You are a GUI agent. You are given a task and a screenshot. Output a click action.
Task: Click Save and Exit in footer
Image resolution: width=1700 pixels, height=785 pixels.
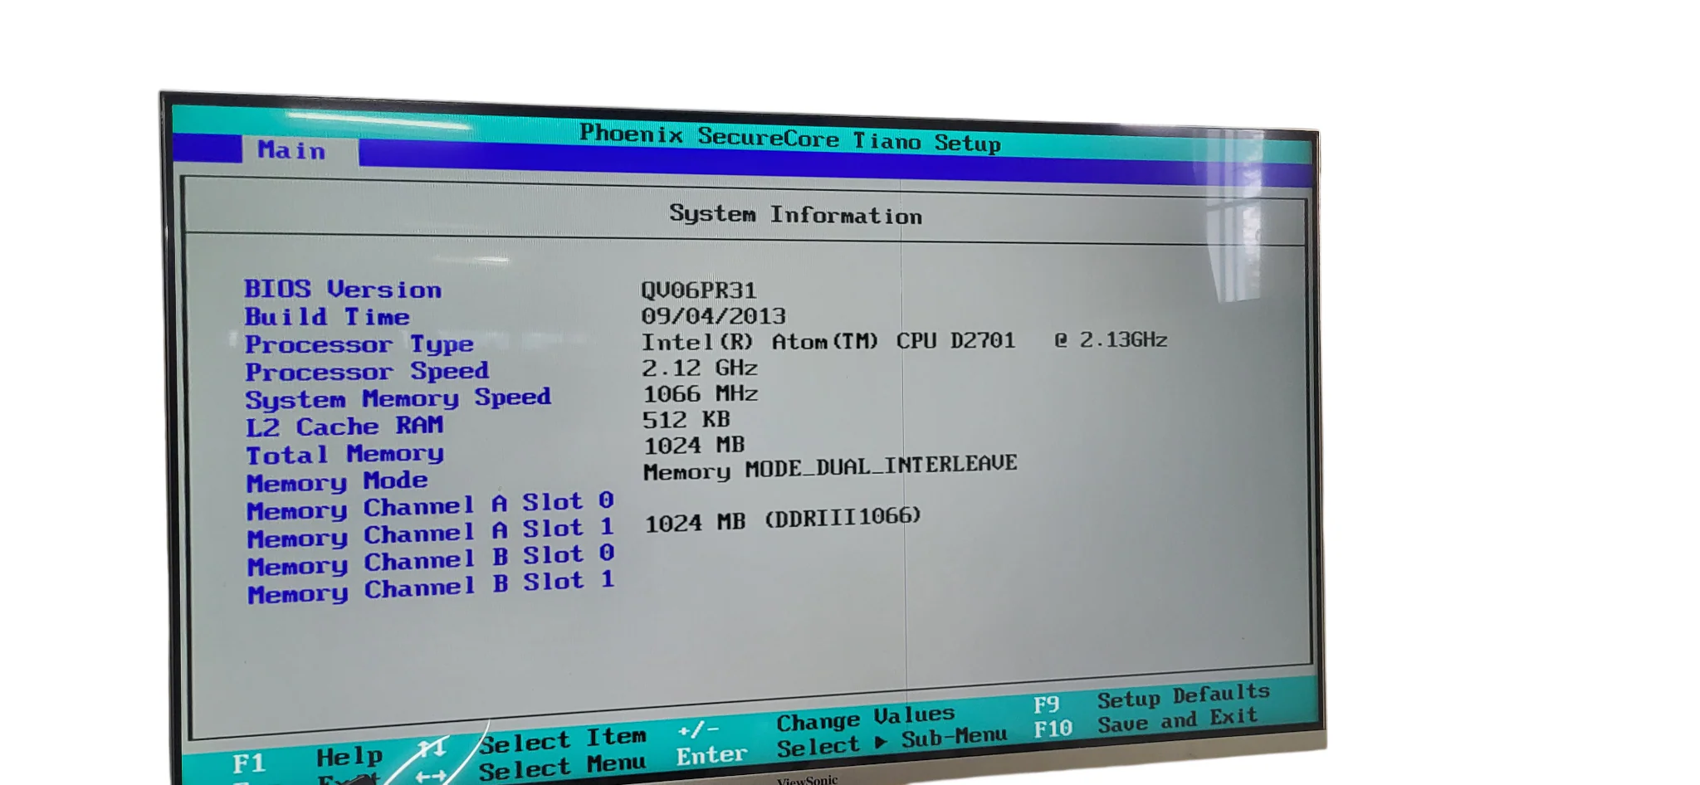coord(1177,720)
